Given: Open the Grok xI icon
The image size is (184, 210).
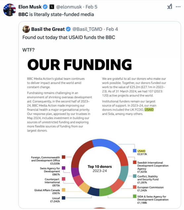Looking at the screenshot, I should point(170,7).
